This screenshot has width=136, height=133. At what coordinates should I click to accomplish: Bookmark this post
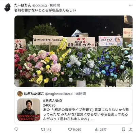pos(123,129)
